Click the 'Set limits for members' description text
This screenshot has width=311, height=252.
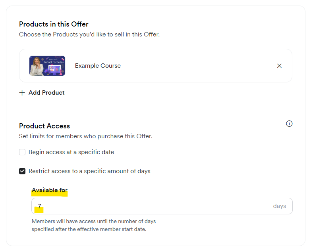(x=86, y=136)
